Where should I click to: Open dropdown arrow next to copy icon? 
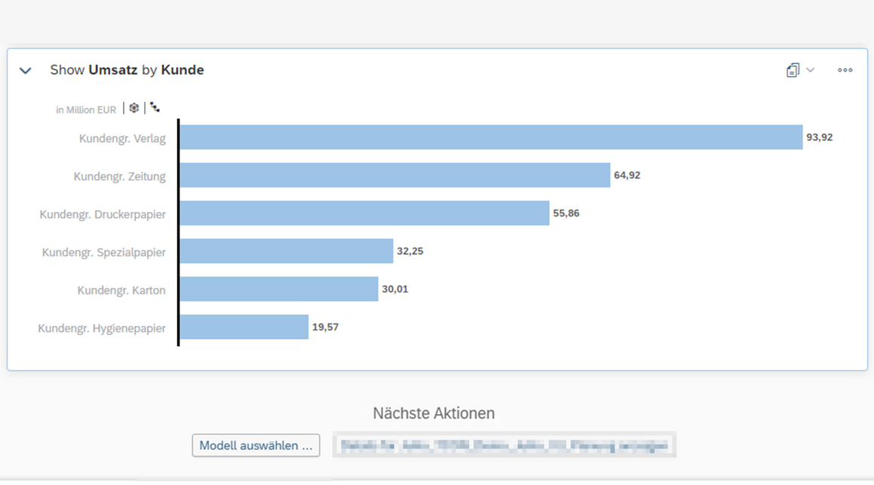point(811,70)
